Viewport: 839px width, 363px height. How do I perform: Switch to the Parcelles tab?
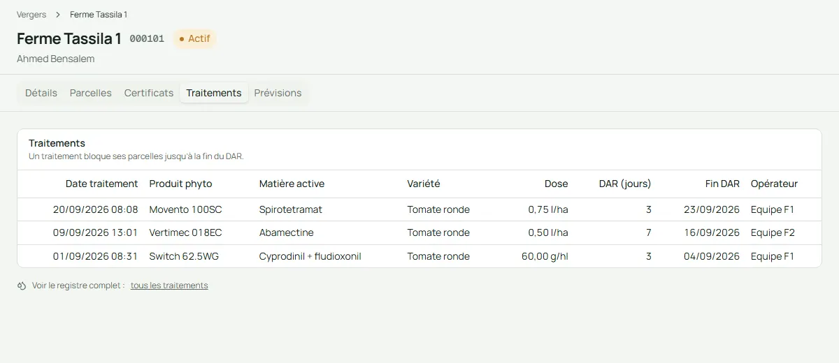(91, 93)
